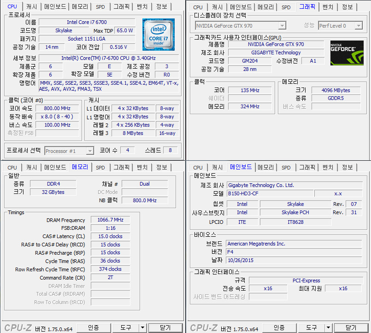371x333 pixels.
Task: Click the 도구 dropdown arrow in the bottom-right window
Action: point(328,327)
